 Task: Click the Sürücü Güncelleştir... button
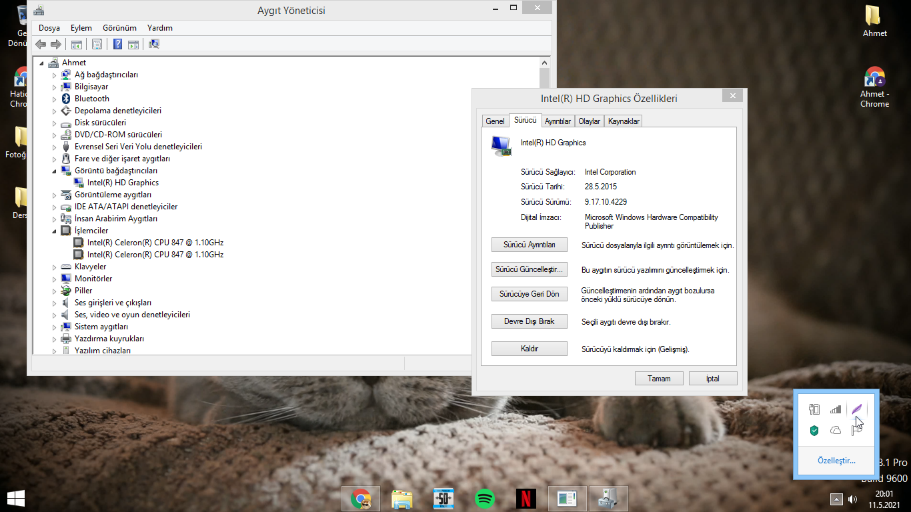530,269
